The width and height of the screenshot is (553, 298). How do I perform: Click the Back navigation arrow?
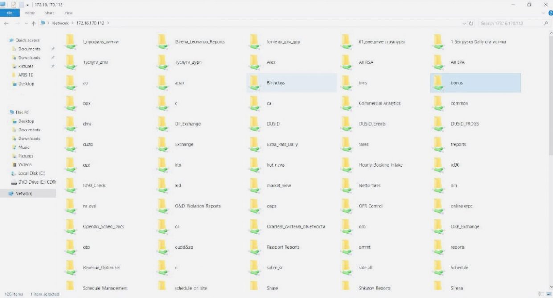pyautogui.click(x=6, y=23)
